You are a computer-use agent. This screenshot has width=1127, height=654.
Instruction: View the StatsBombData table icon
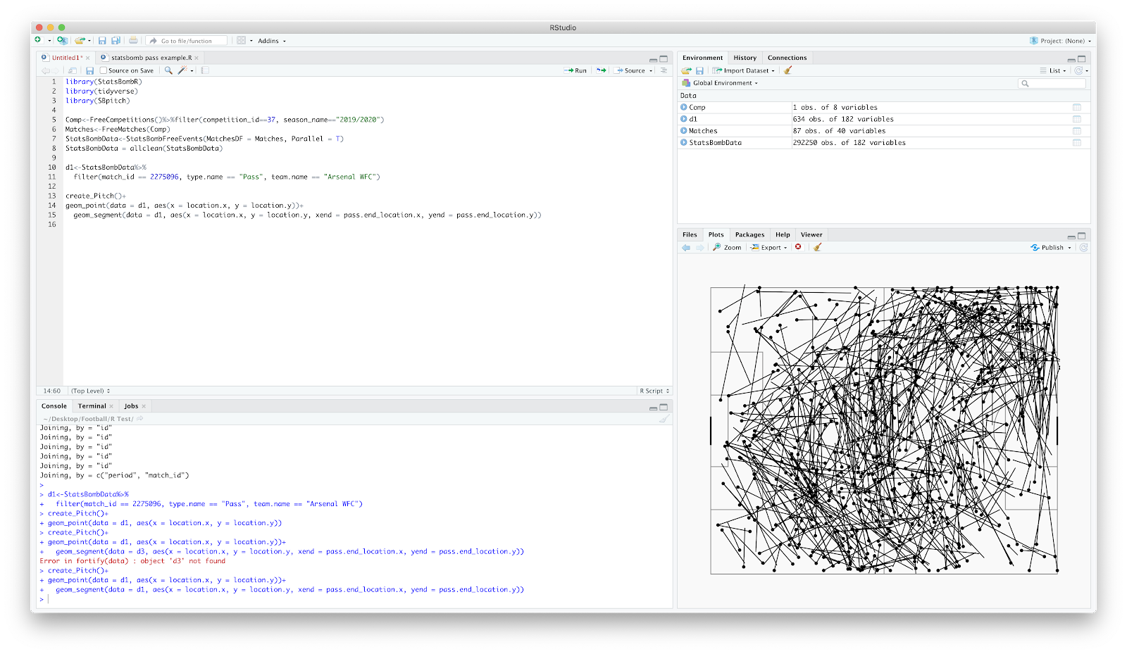click(x=1076, y=142)
